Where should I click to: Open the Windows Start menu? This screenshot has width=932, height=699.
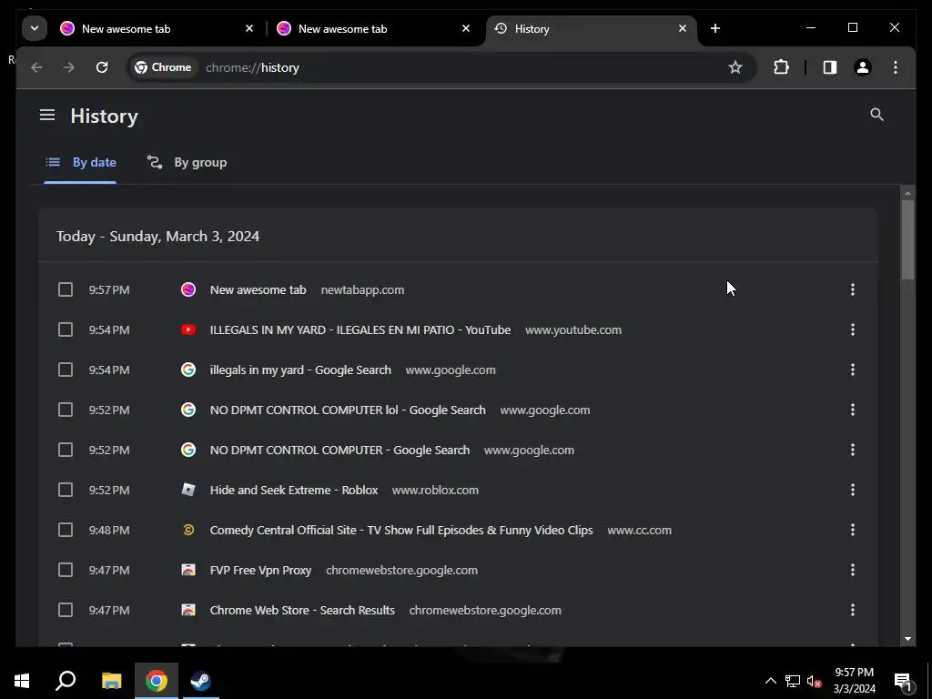click(22, 681)
